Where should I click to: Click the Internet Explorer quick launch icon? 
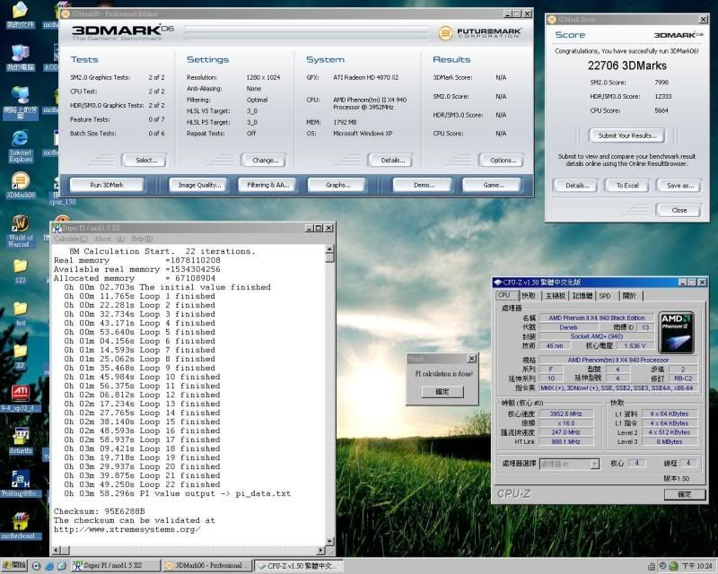tap(49, 566)
